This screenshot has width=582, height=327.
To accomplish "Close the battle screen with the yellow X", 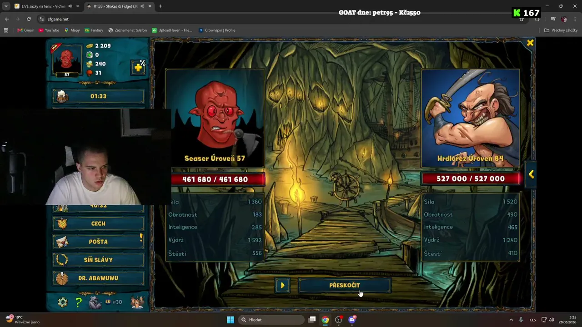I will [x=530, y=43].
